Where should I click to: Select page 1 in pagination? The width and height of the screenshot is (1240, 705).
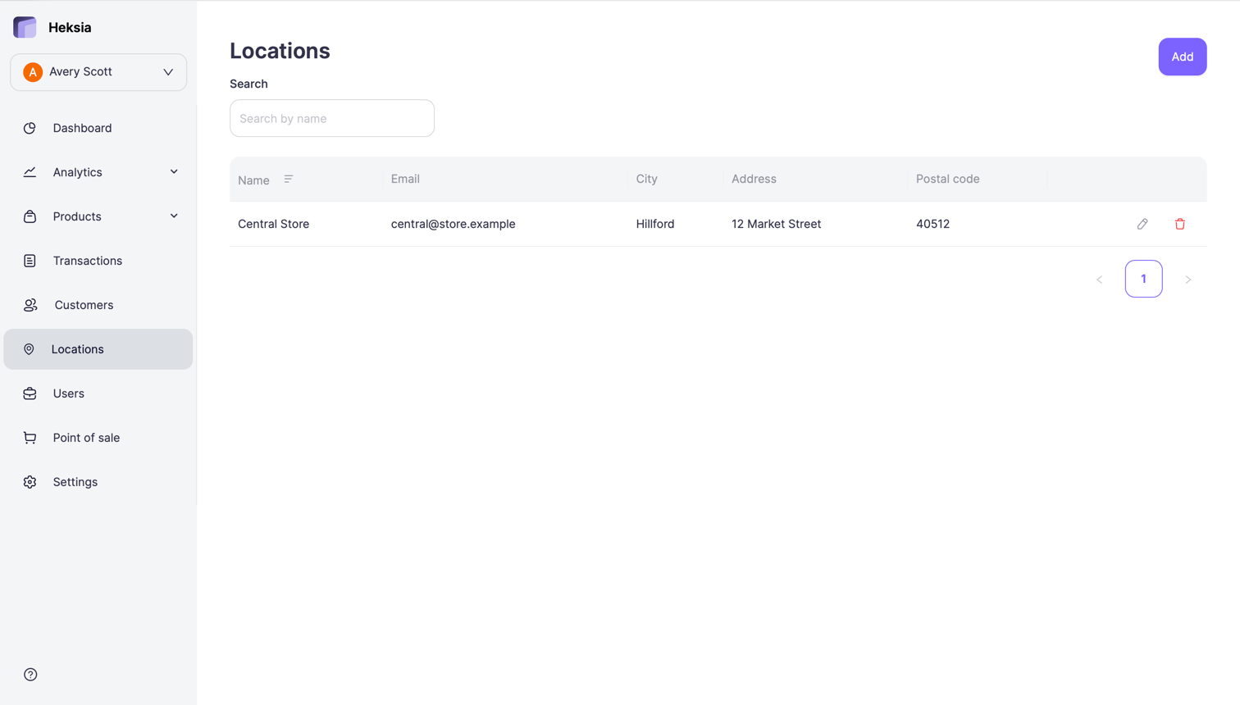tap(1143, 279)
